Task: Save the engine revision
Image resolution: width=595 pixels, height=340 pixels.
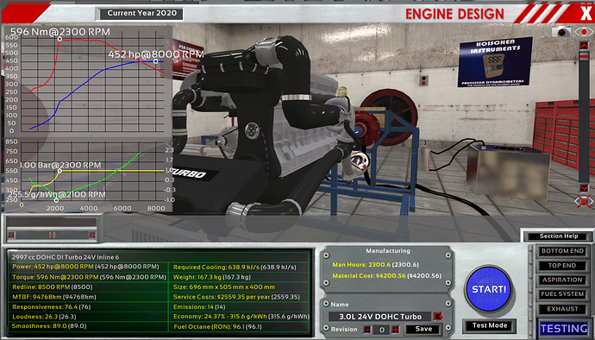Action: (x=423, y=330)
